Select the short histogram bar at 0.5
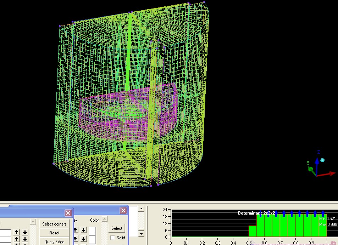The height and width of the screenshot is (245, 338). pos(253,231)
